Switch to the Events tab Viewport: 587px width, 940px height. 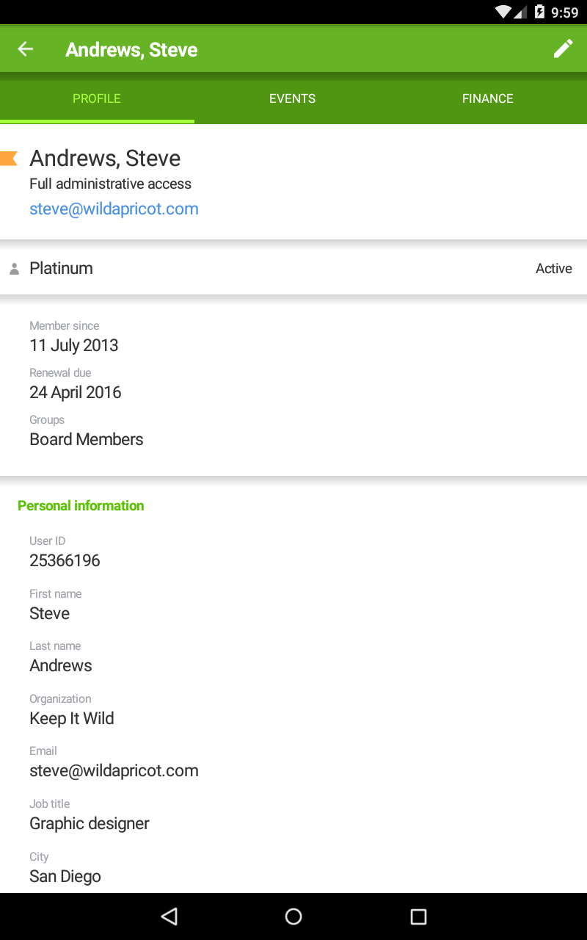pyautogui.click(x=292, y=98)
